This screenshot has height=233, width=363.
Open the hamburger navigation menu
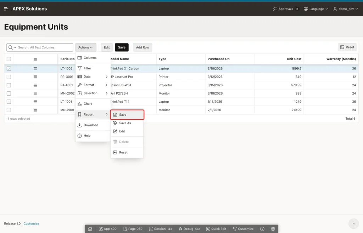[6, 9]
